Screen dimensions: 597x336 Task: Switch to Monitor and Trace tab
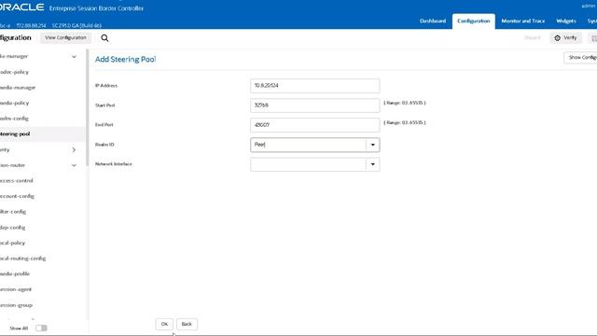tap(522, 21)
